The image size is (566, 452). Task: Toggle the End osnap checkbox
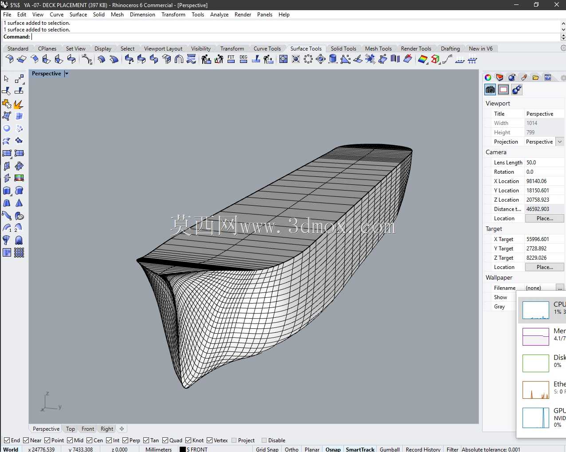(x=7, y=440)
